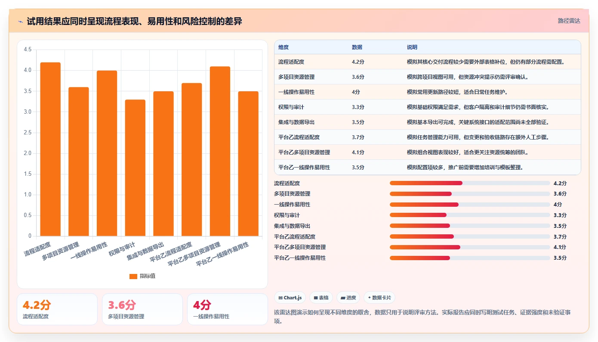Viewport: 598px width, 342px height.
Task: Open the 4.2分 流程适配度 stat card
Action: tap(57, 309)
